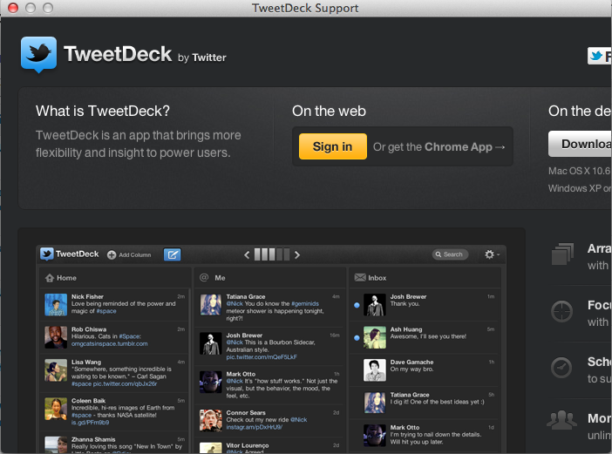Click the @Nick mention in Connor Sears' tweet

click(298, 420)
